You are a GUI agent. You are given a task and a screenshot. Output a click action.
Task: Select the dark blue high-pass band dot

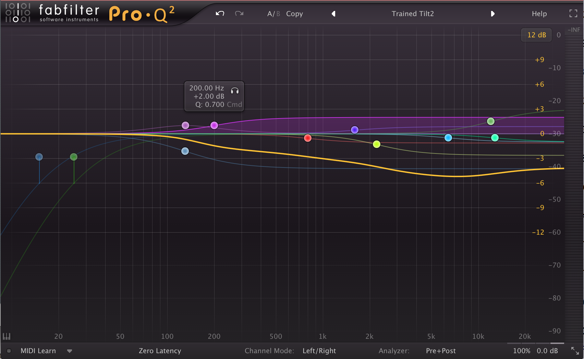click(x=39, y=157)
